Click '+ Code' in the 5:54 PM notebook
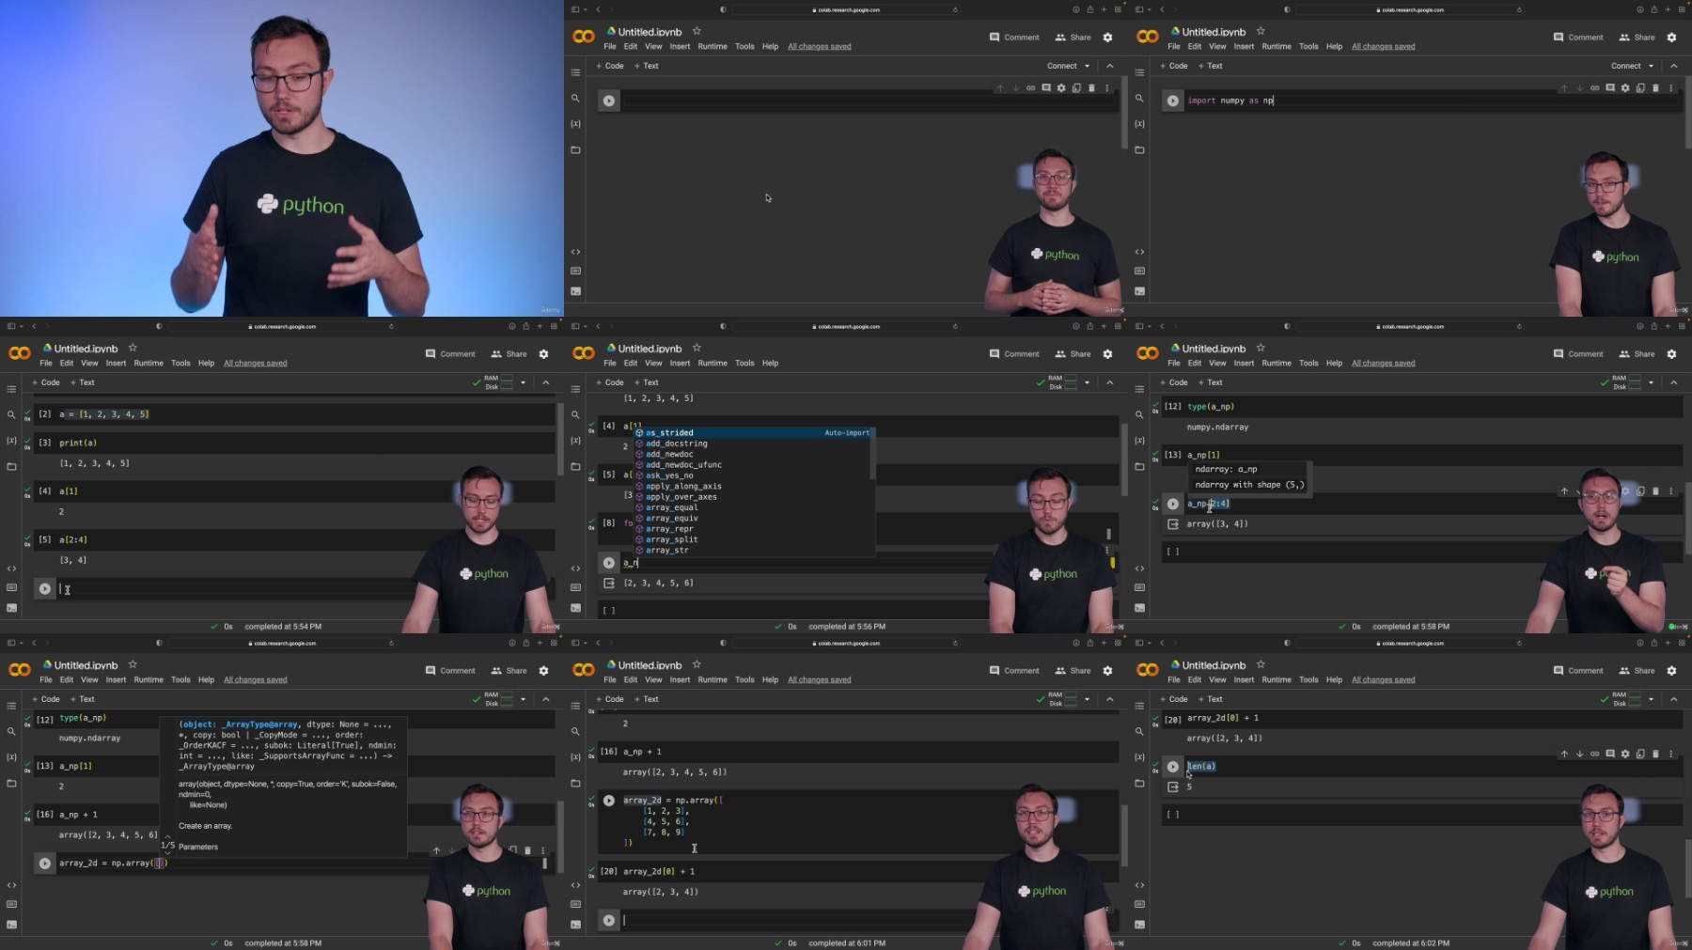Image resolution: width=1692 pixels, height=950 pixels. (x=46, y=382)
